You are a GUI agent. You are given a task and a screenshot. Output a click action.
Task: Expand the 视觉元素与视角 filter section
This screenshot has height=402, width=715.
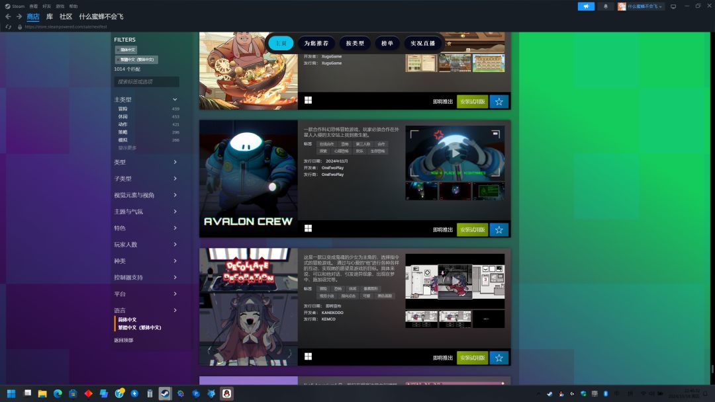click(x=146, y=195)
